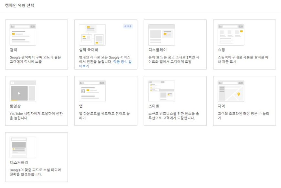Click the 지역 campaign title
Image resolution: width=281 pixels, height=188 pixels.
pos(221,106)
